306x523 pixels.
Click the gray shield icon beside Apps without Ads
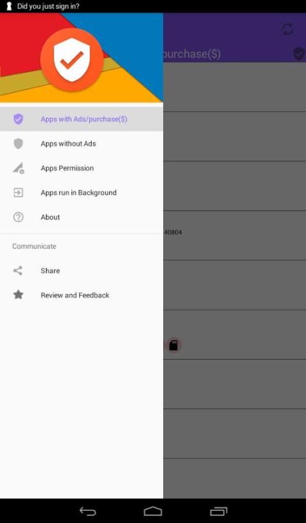click(x=18, y=144)
